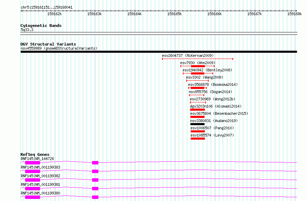Click the nsv955756 (Dogan2014) variant label
The width and height of the screenshot is (307, 201).
pyautogui.click(x=210, y=92)
